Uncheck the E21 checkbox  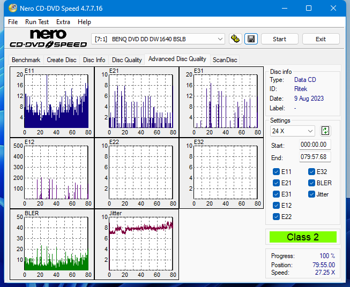point(276,183)
